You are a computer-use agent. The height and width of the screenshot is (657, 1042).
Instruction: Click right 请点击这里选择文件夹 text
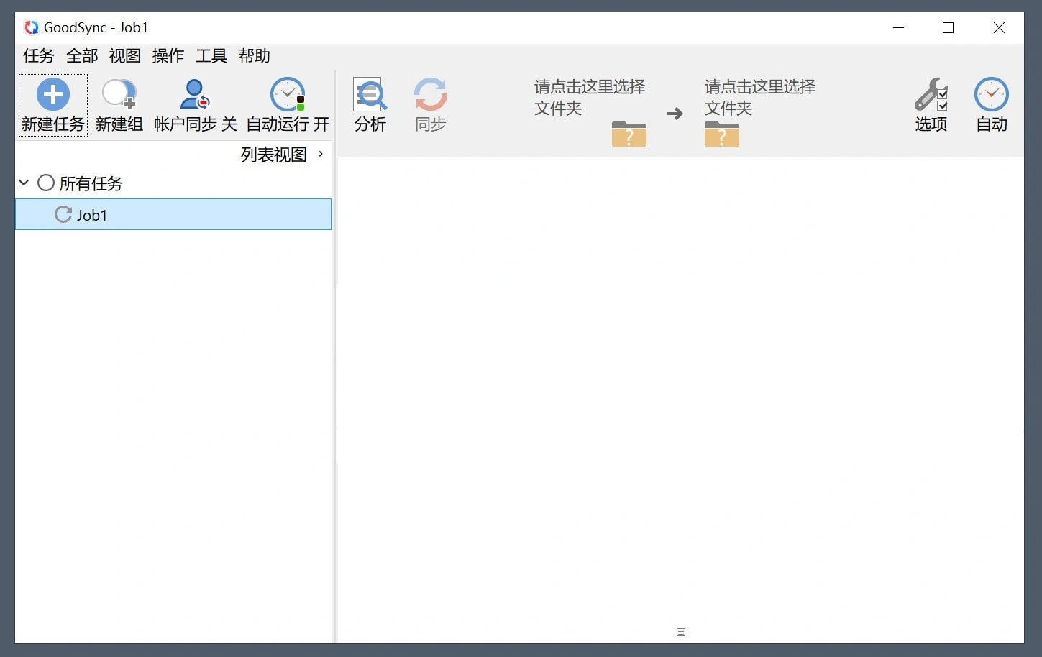760,98
